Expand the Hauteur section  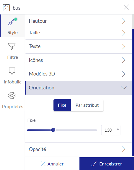point(79,21)
